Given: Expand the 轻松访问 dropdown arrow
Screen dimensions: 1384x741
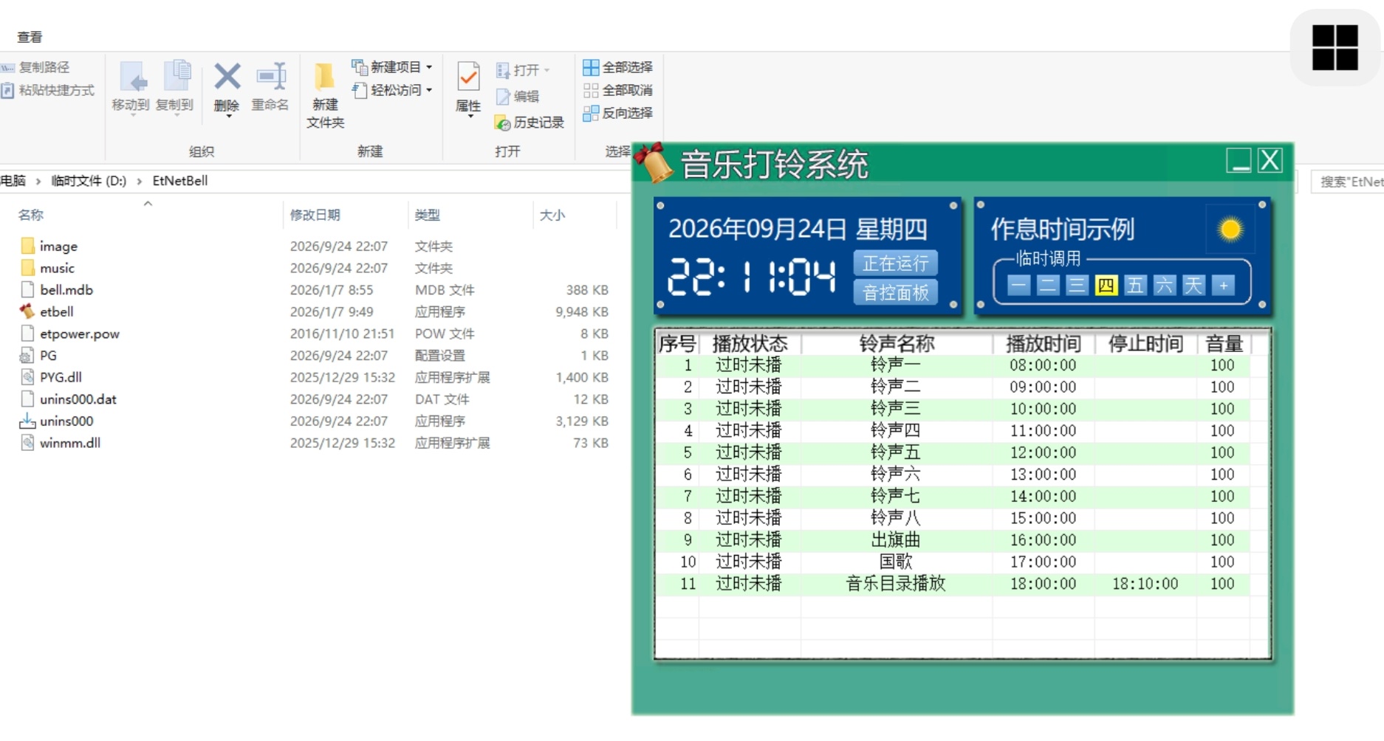Looking at the screenshot, I should click(429, 90).
